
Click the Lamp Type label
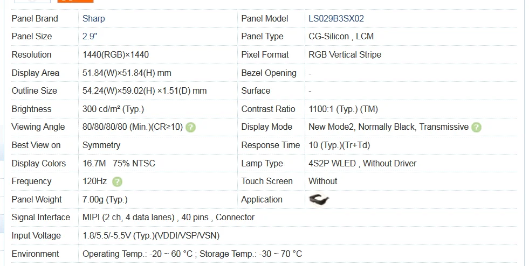click(x=262, y=163)
